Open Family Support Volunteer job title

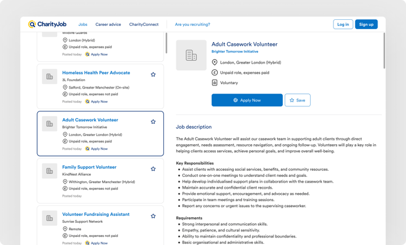tap(89, 167)
